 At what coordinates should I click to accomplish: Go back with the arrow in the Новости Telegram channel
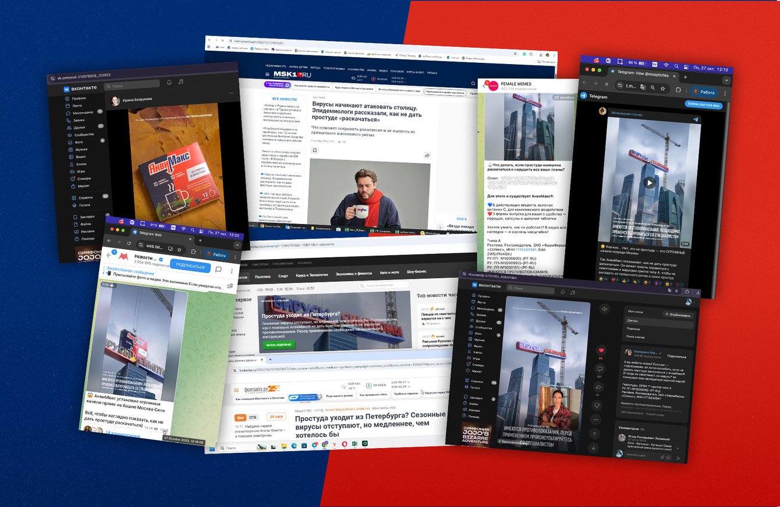click(x=108, y=255)
